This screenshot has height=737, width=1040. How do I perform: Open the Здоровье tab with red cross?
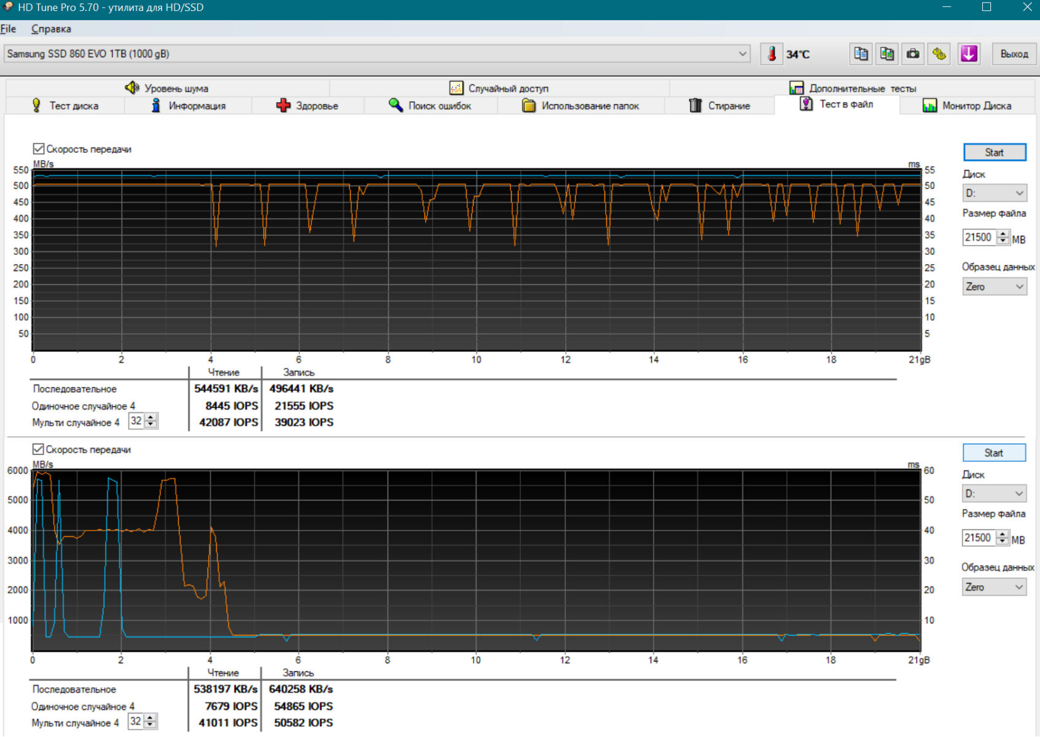point(307,106)
